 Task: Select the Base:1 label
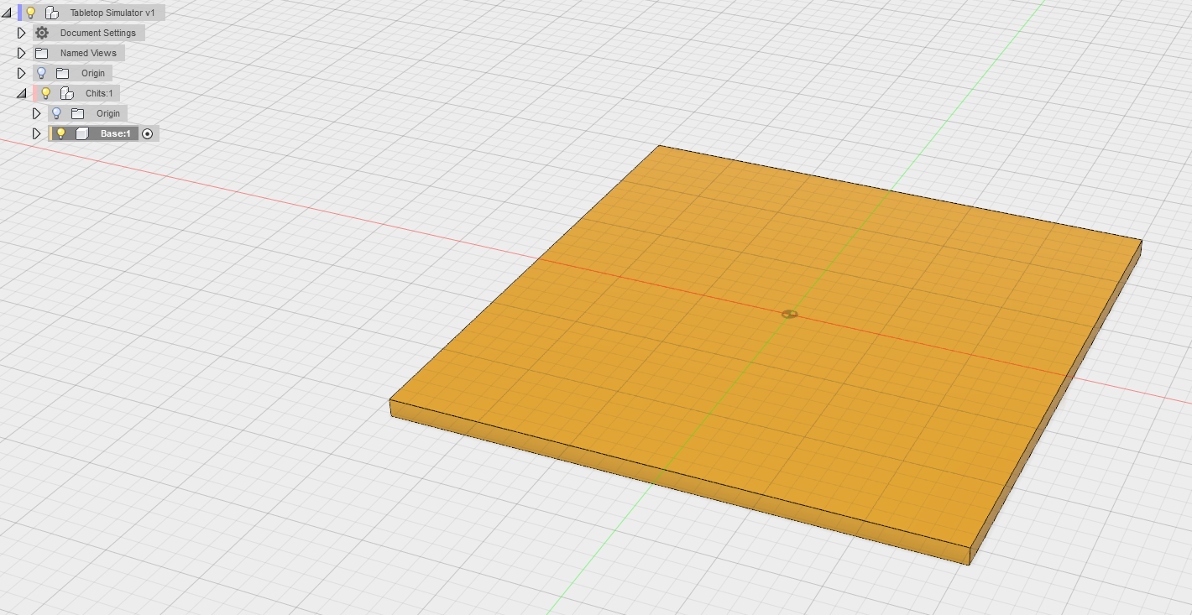point(115,133)
